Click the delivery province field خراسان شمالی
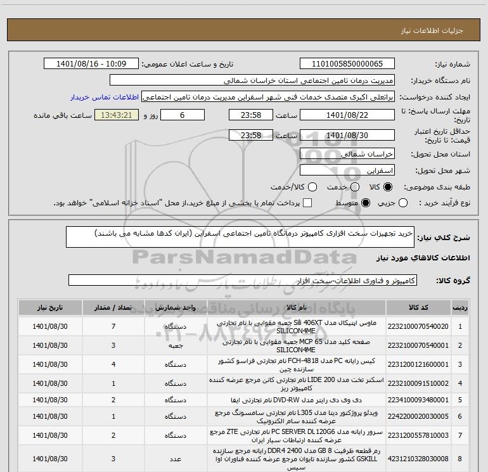The image size is (488, 472). 347,153
